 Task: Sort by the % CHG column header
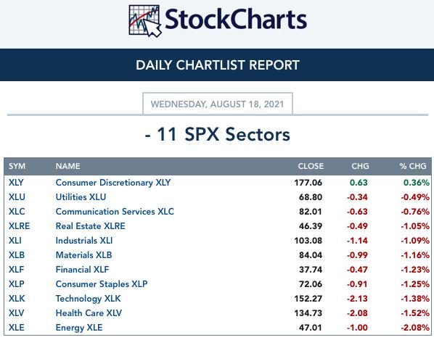pos(413,166)
